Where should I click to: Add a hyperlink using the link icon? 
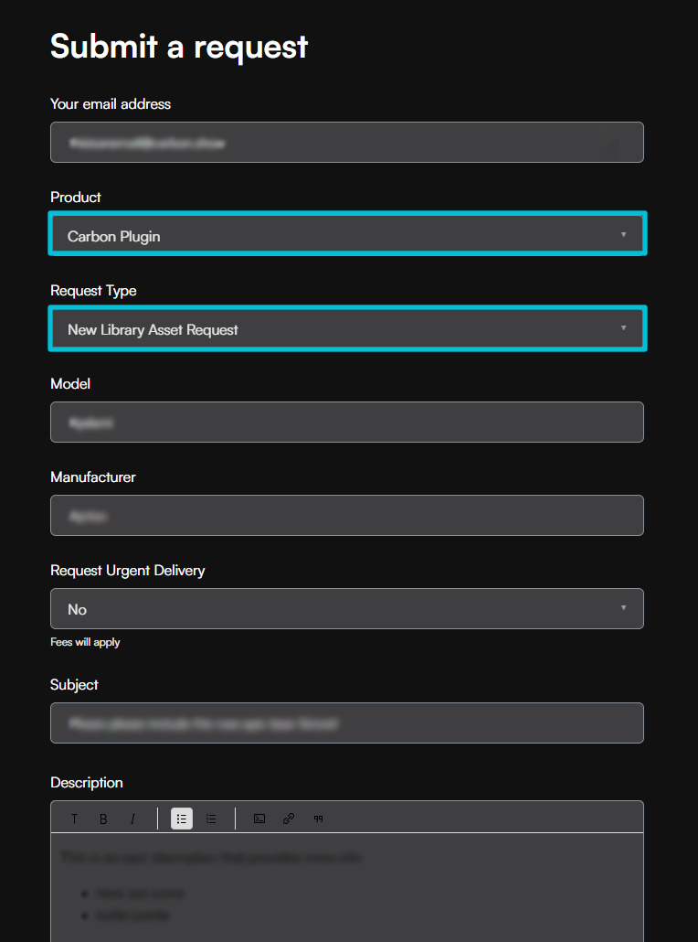tap(289, 819)
